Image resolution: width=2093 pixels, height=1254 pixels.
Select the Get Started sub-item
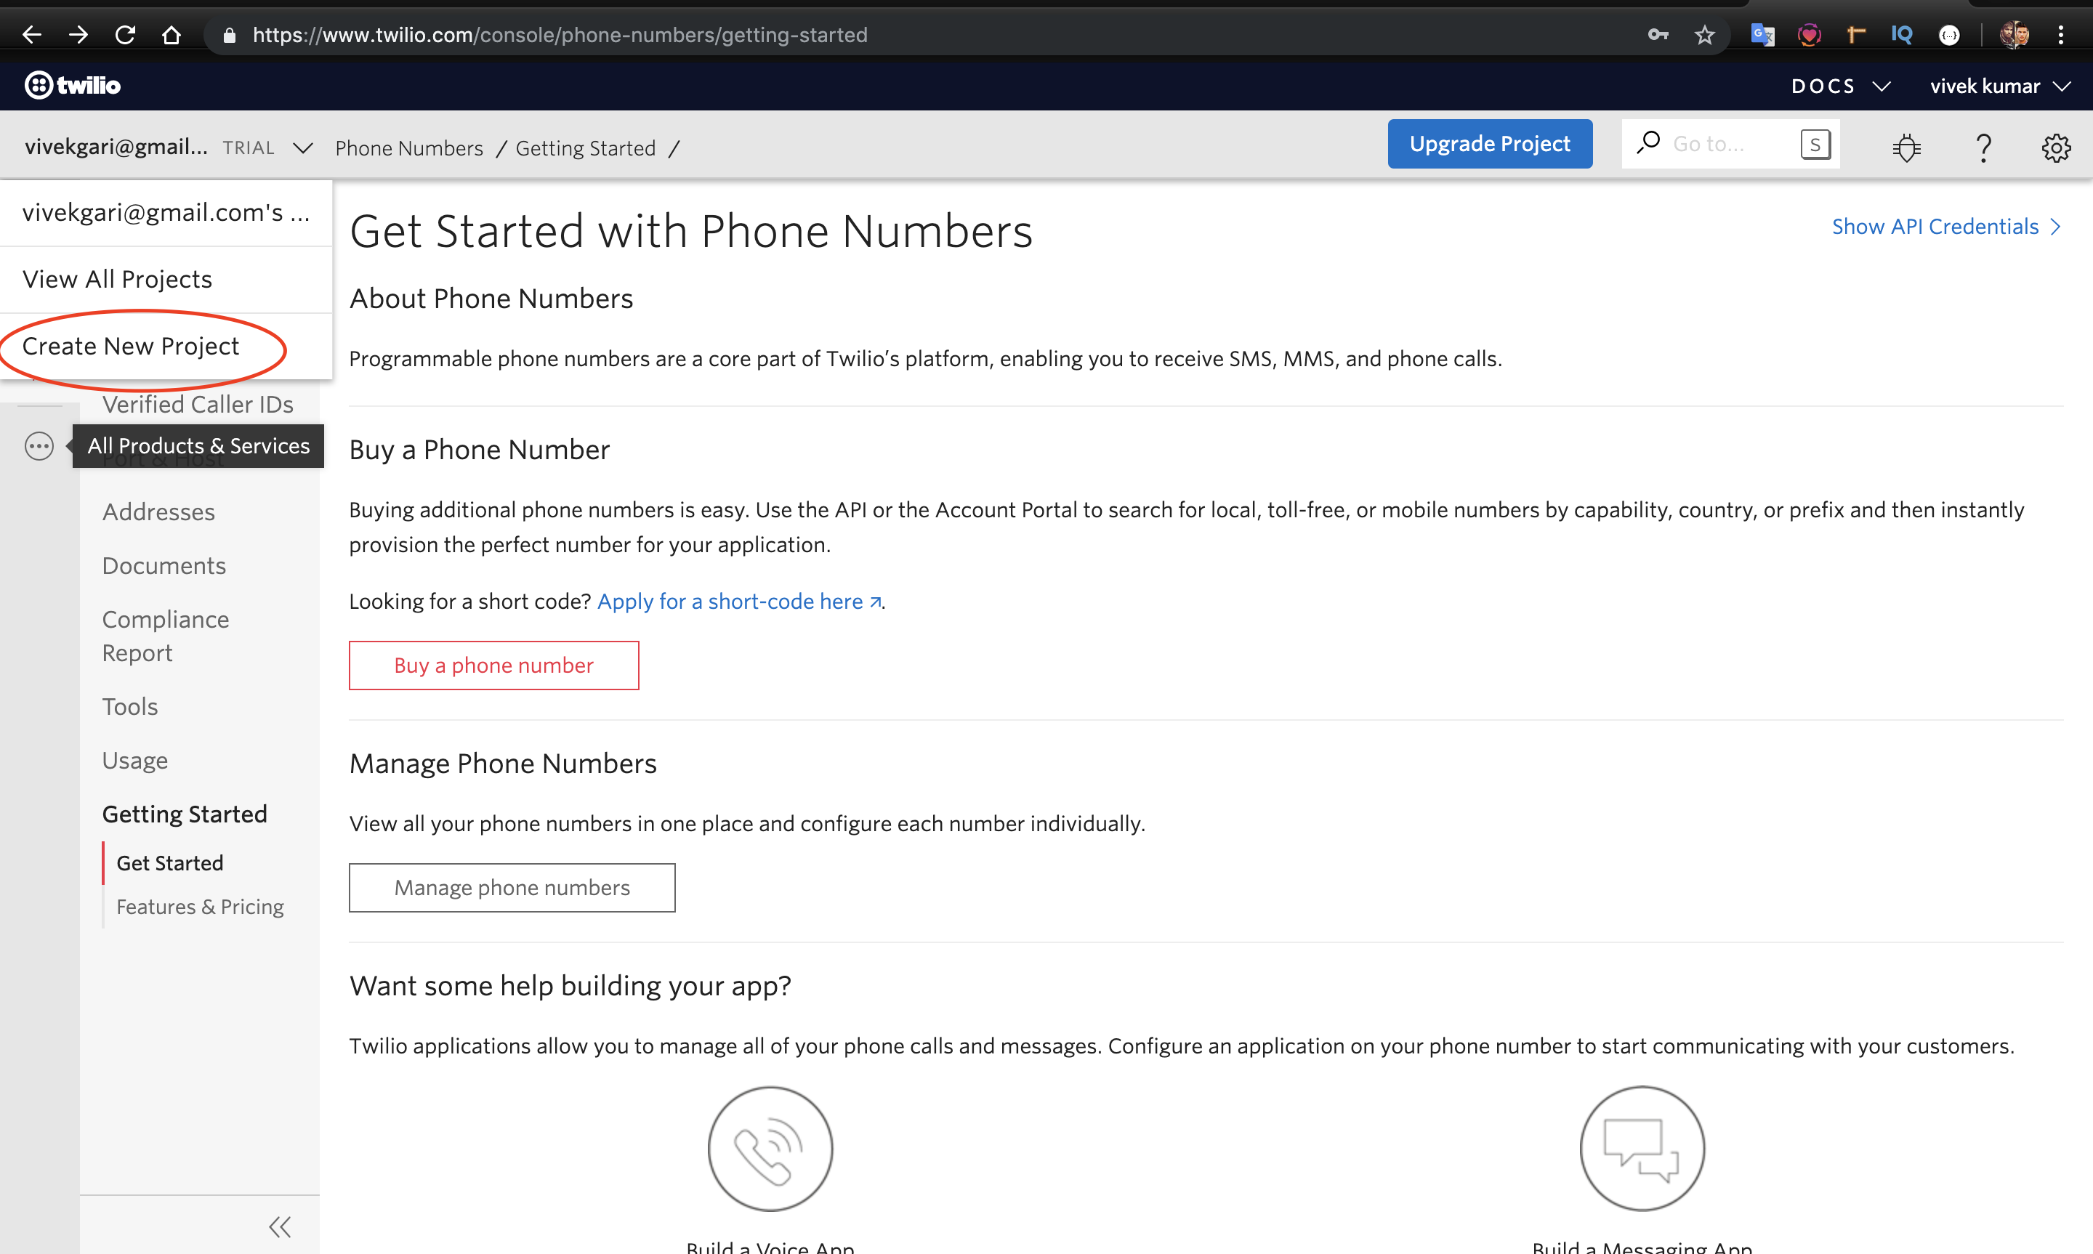click(170, 862)
